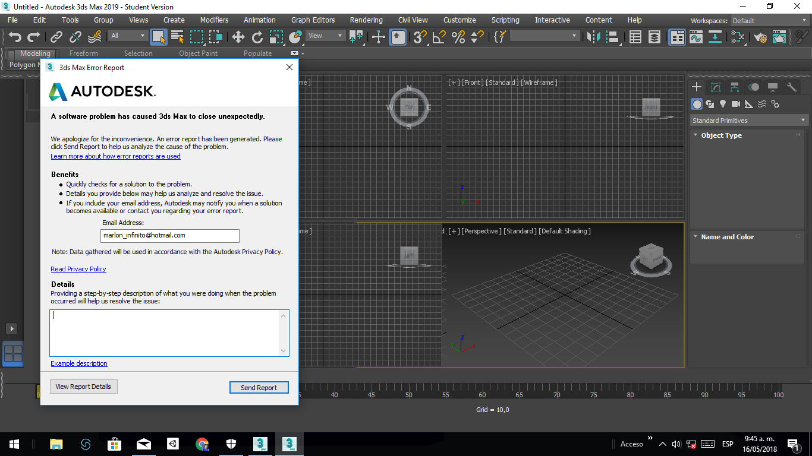Toggle Keyboard Shortcut Override button
812x456 pixels.
click(398, 37)
